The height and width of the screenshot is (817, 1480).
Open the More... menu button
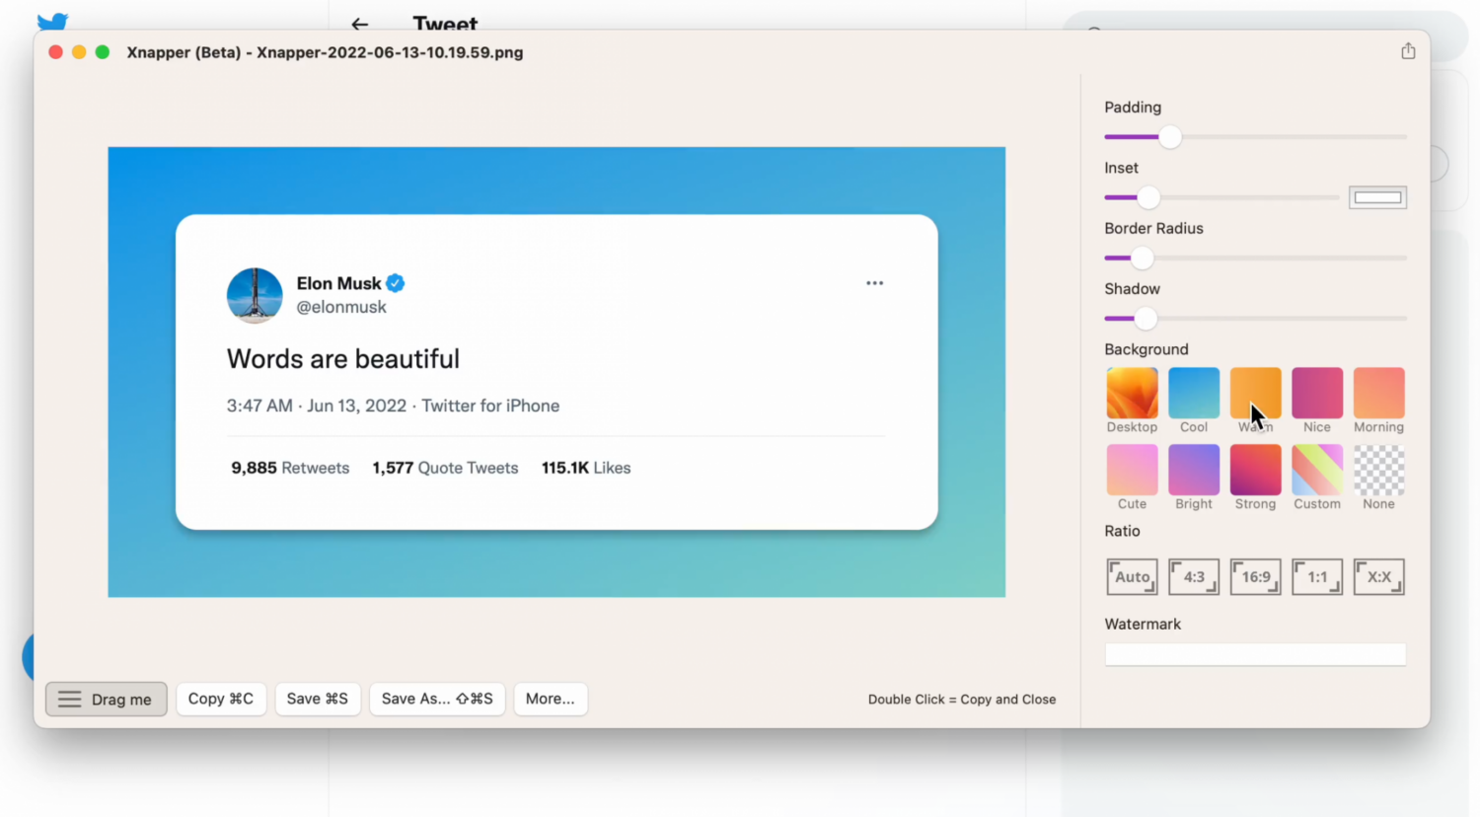click(x=550, y=699)
